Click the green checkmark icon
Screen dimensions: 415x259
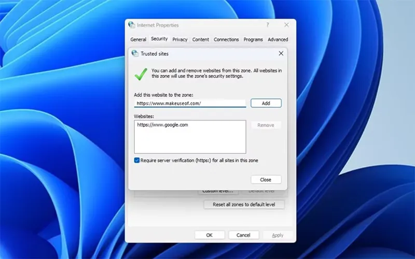141,74
